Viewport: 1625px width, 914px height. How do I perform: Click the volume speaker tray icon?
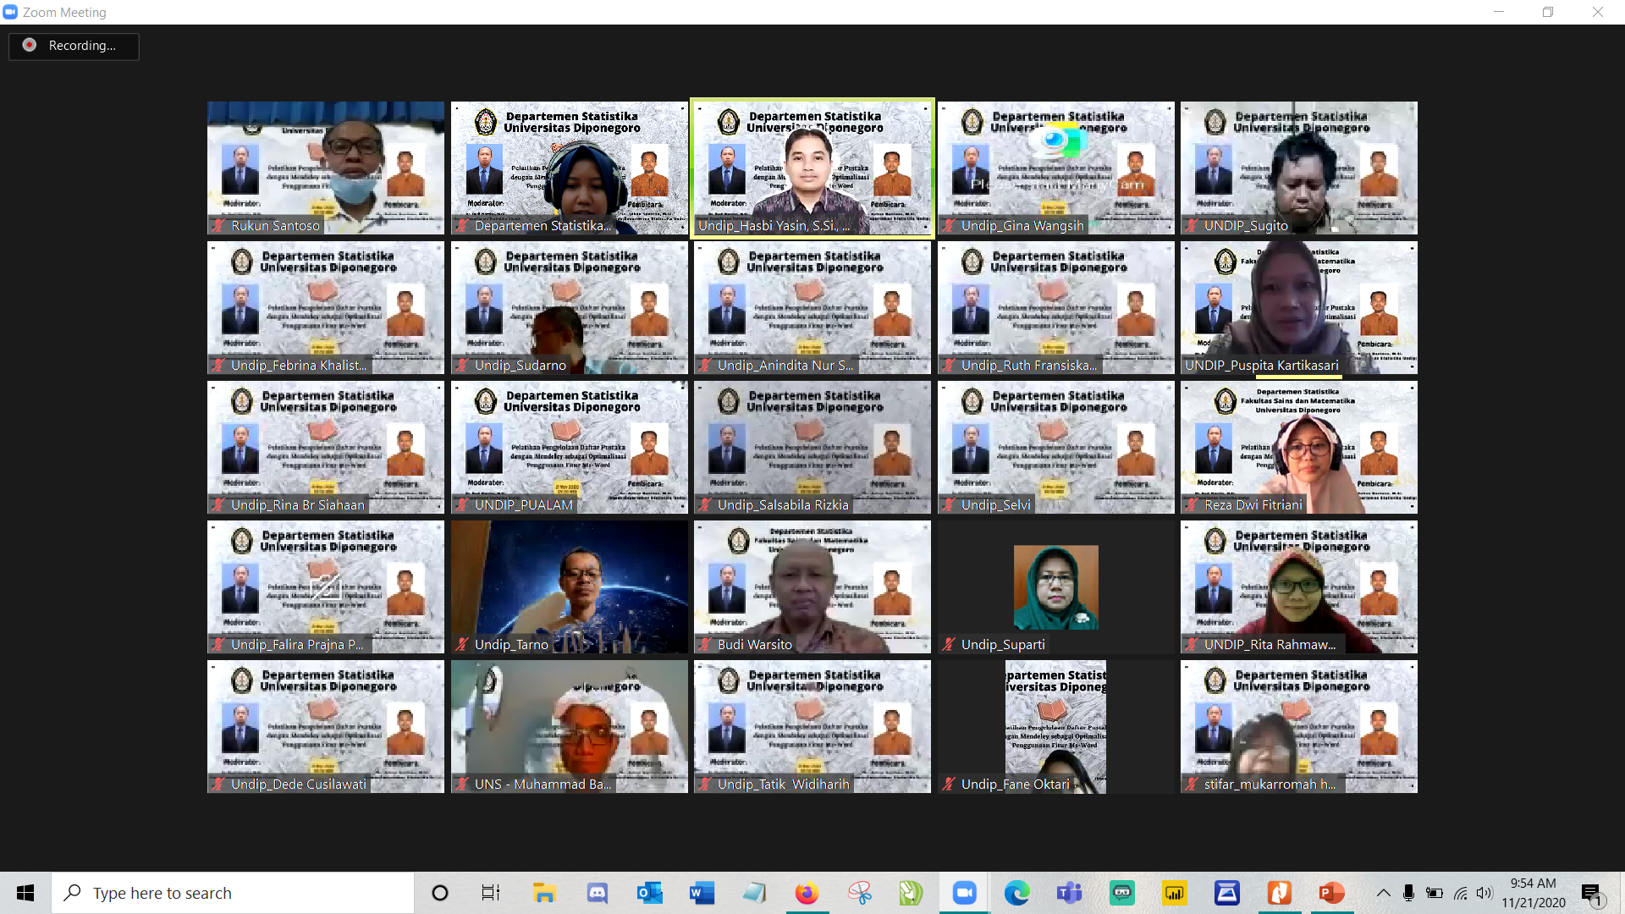[x=1485, y=893]
